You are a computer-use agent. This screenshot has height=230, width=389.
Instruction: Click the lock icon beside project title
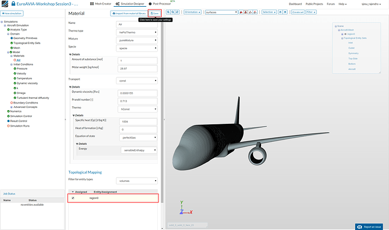[x=13, y=4]
